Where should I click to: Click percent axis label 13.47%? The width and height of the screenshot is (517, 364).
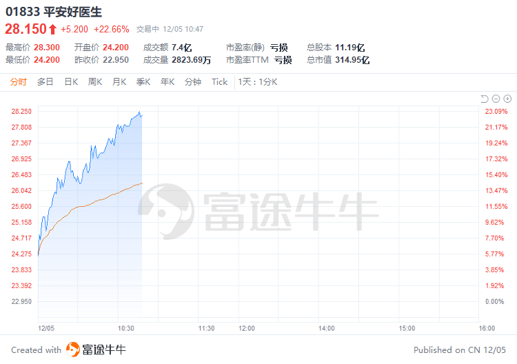(x=496, y=190)
